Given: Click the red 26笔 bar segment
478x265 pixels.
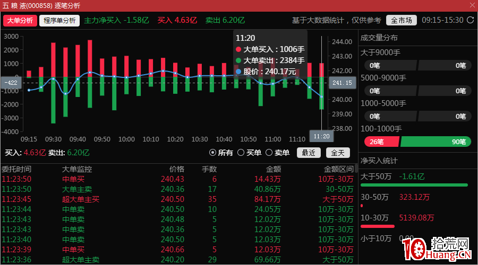Looking at the screenshot, I should 382,142.
